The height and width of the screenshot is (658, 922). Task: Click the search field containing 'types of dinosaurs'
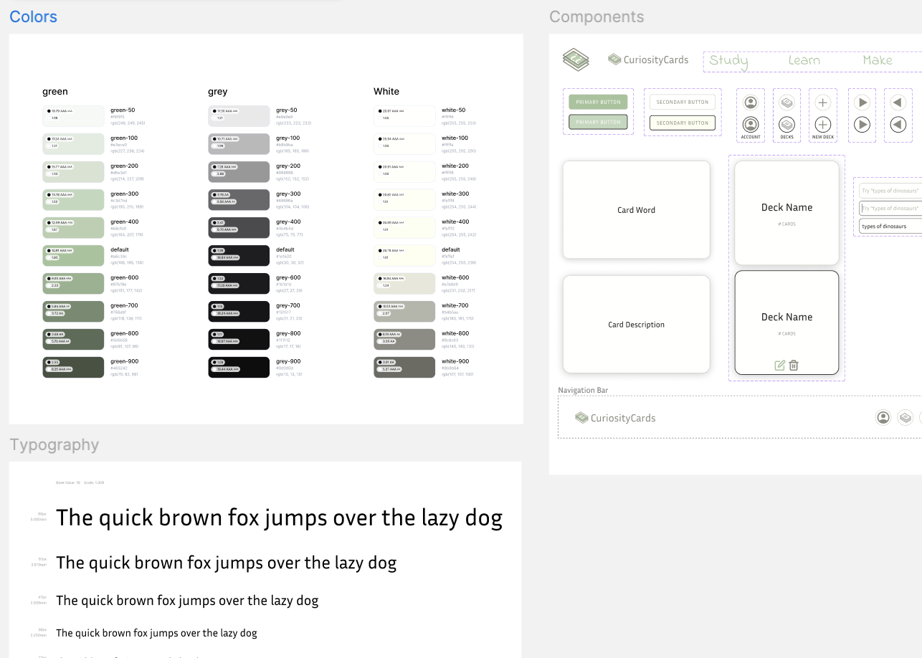tap(890, 227)
